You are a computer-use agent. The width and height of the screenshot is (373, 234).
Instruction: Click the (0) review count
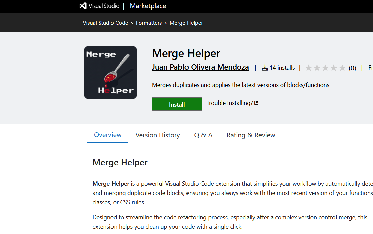point(352,68)
